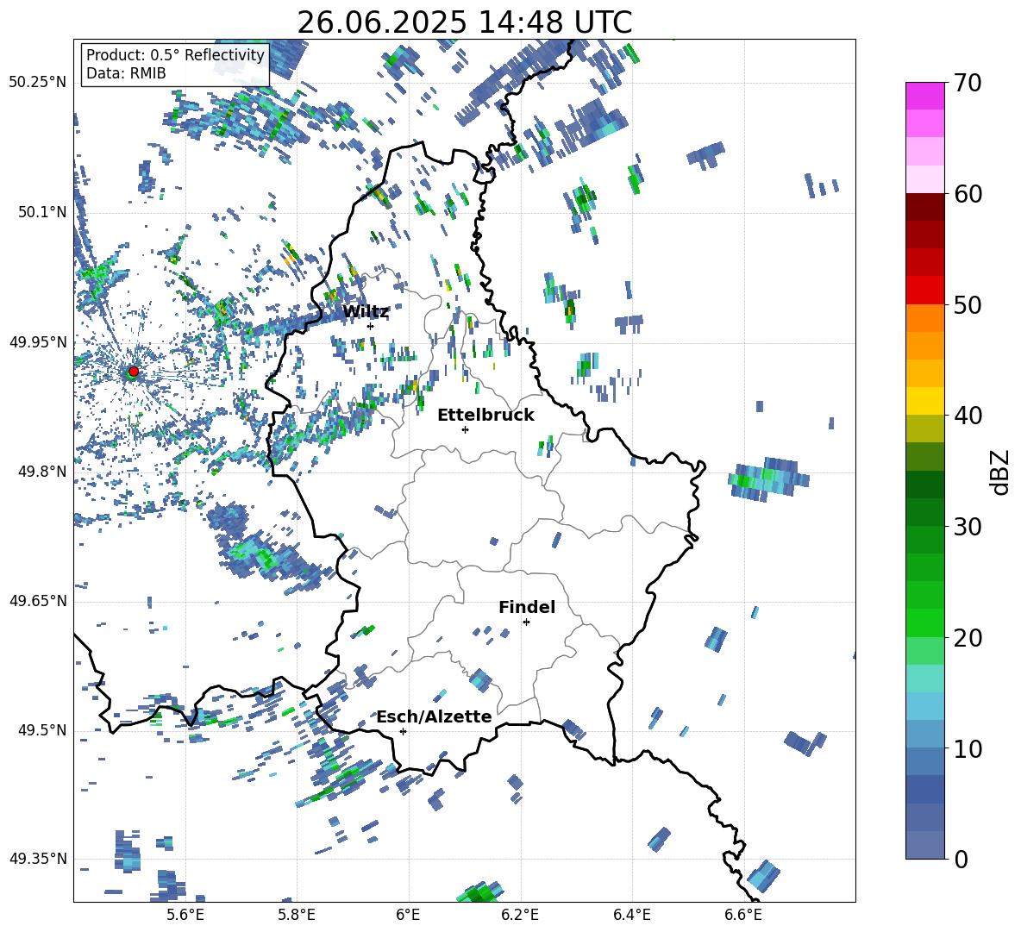Click the 6.2°E longitude label

click(x=520, y=915)
